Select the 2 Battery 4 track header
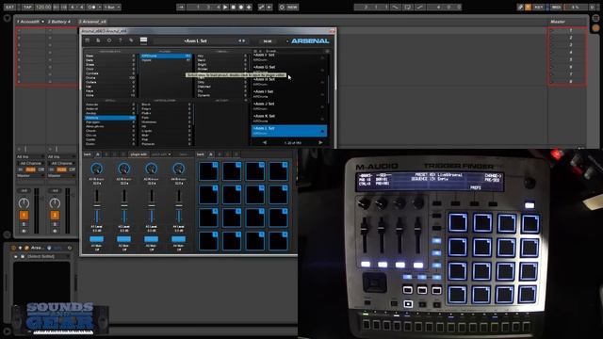 60,22
